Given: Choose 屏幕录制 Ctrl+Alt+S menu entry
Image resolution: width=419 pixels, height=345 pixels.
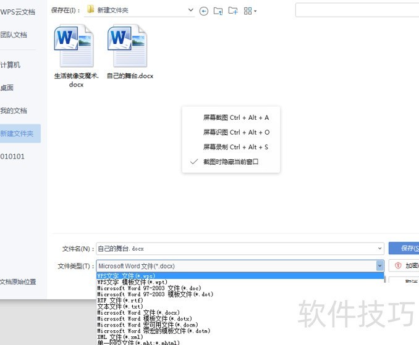Looking at the screenshot, I should pyautogui.click(x=231, y=147).
